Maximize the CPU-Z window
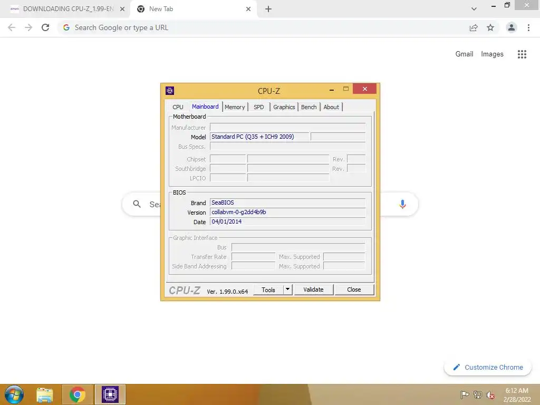 [x=346, y=89]
